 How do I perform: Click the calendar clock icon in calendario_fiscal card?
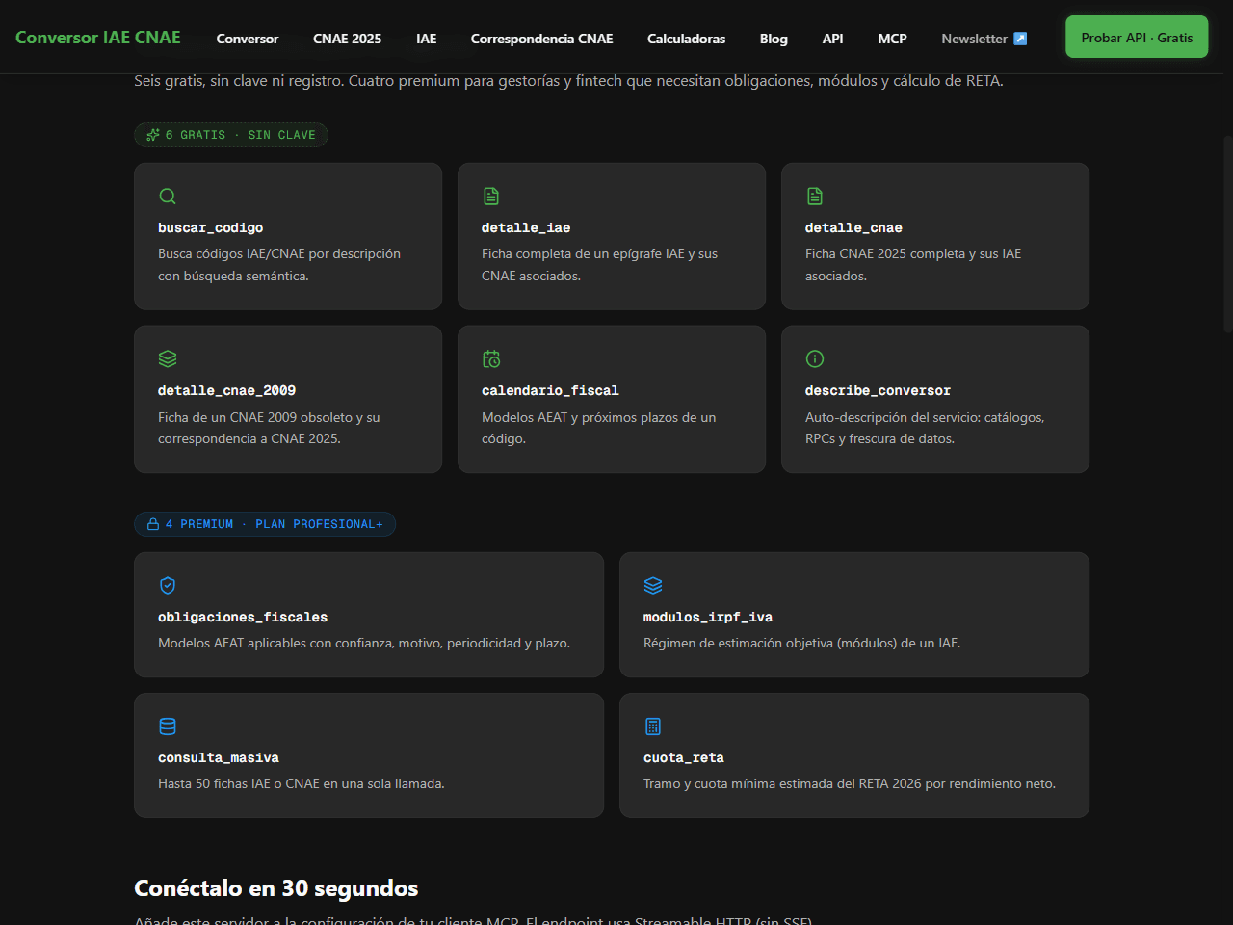(491, 359)
